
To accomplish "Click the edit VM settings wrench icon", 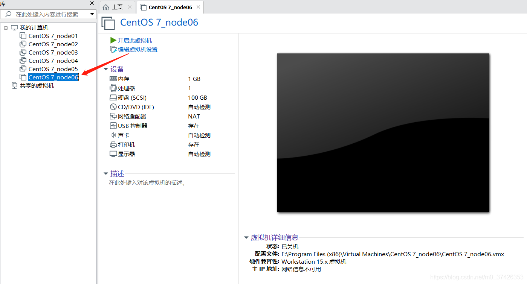I will [113, 50].
